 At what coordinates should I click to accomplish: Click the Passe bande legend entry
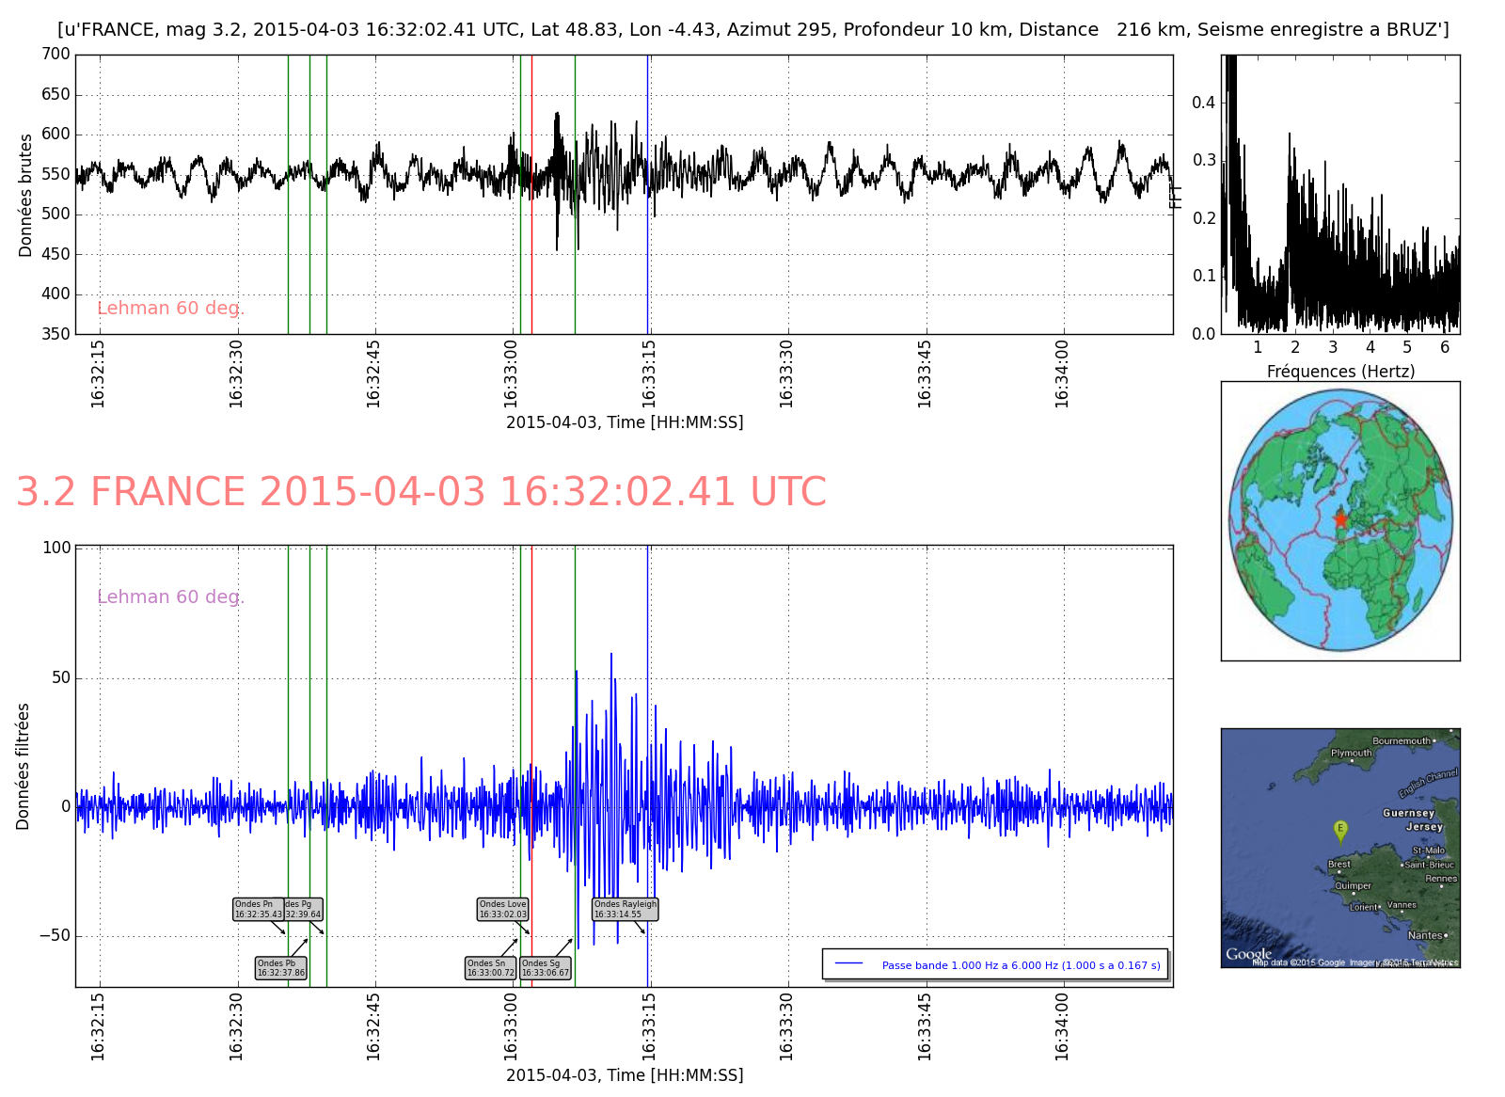[x=995, y=964]
